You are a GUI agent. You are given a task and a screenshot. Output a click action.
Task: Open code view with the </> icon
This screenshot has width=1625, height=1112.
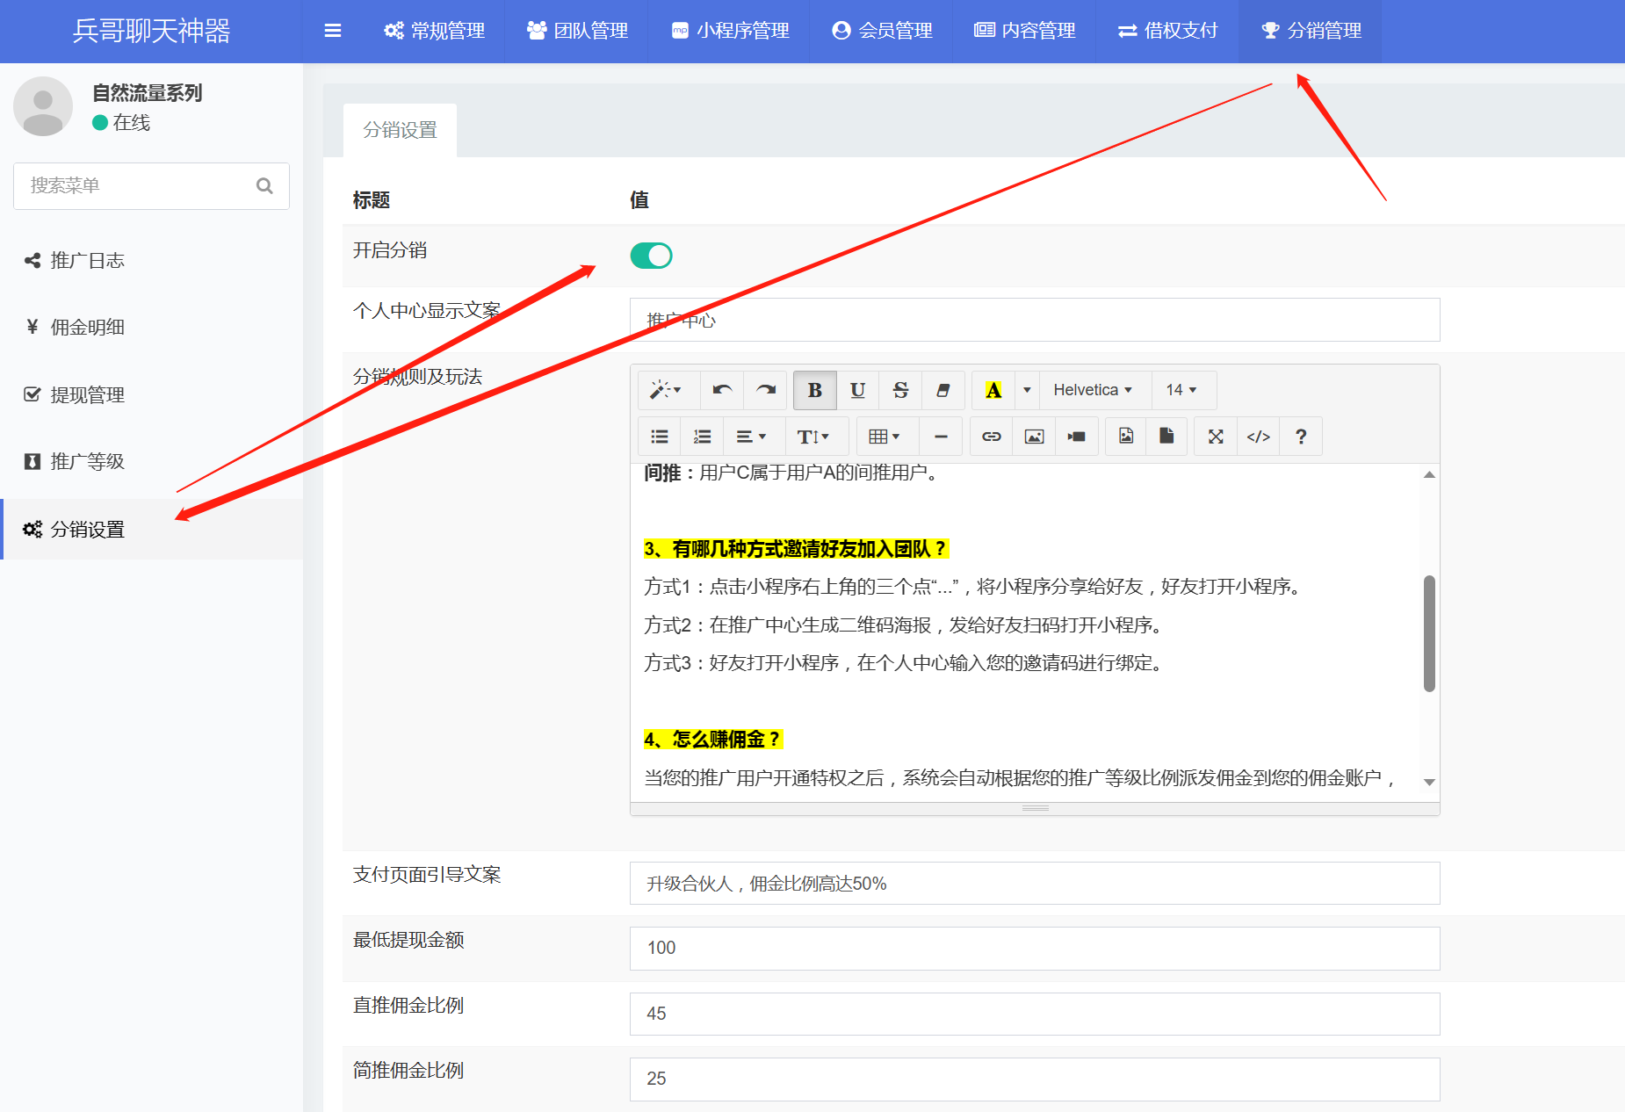pos(1258,437)
